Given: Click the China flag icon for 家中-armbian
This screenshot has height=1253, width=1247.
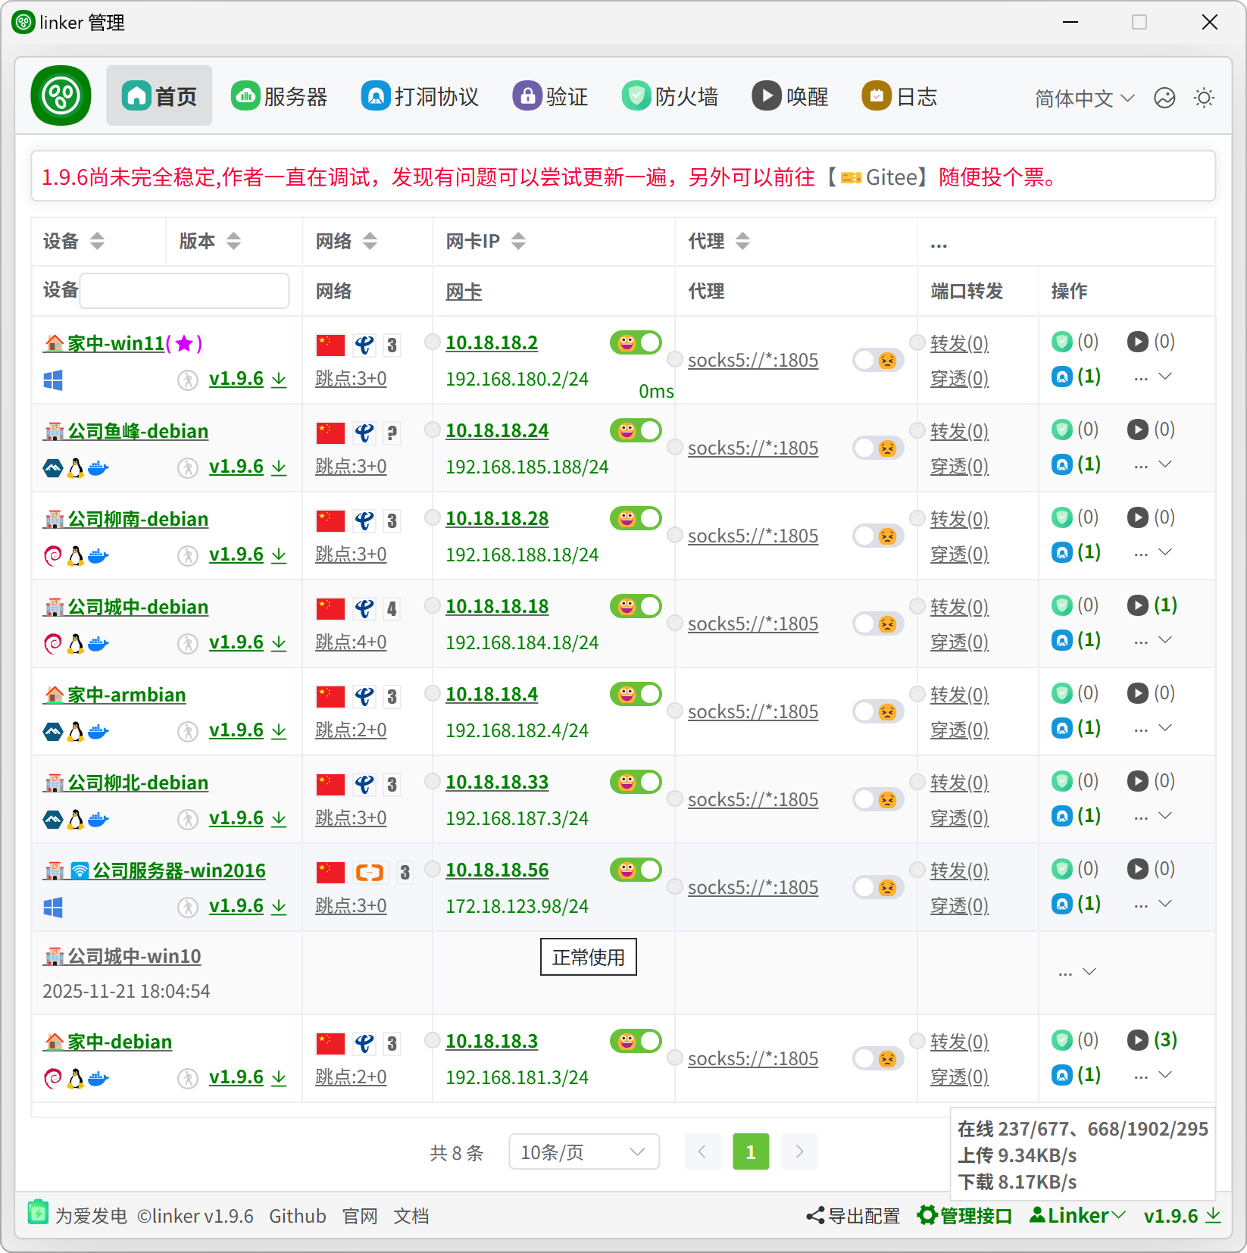Looking at the screenshot, I should 330,696.
